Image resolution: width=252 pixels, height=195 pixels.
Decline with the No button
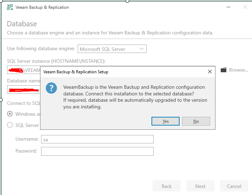pos(196,121)
